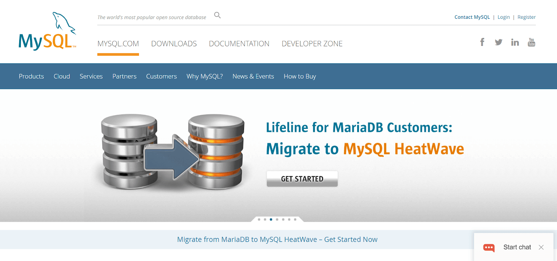This screenshot has width=557, height=261.
Task: Visit the MySQL Facebook page icon
Action: (x=482, y=42)
